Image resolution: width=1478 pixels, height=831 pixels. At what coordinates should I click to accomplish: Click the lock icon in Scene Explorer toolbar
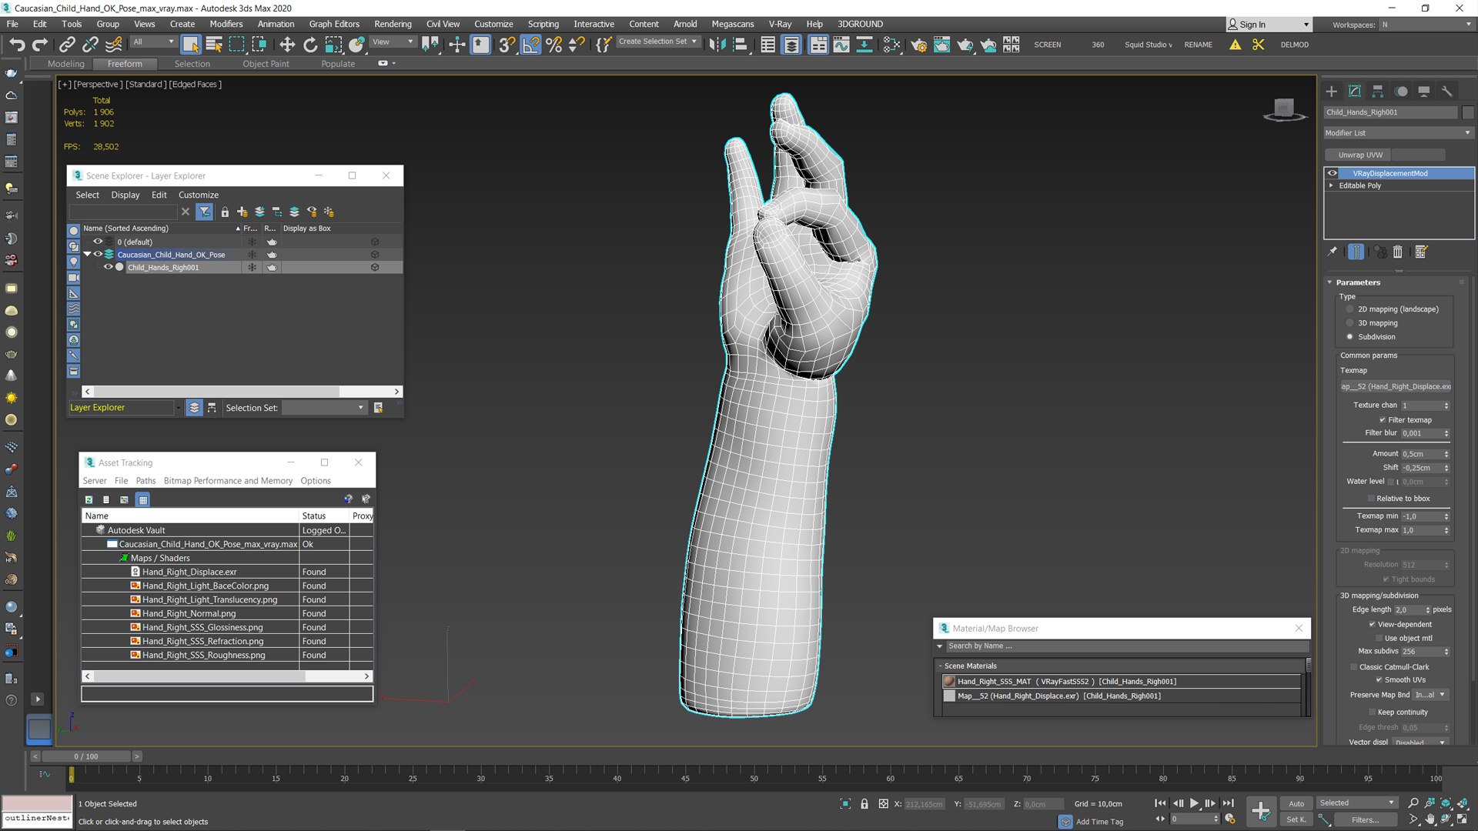pyautogui.click(x=225, y=212)
